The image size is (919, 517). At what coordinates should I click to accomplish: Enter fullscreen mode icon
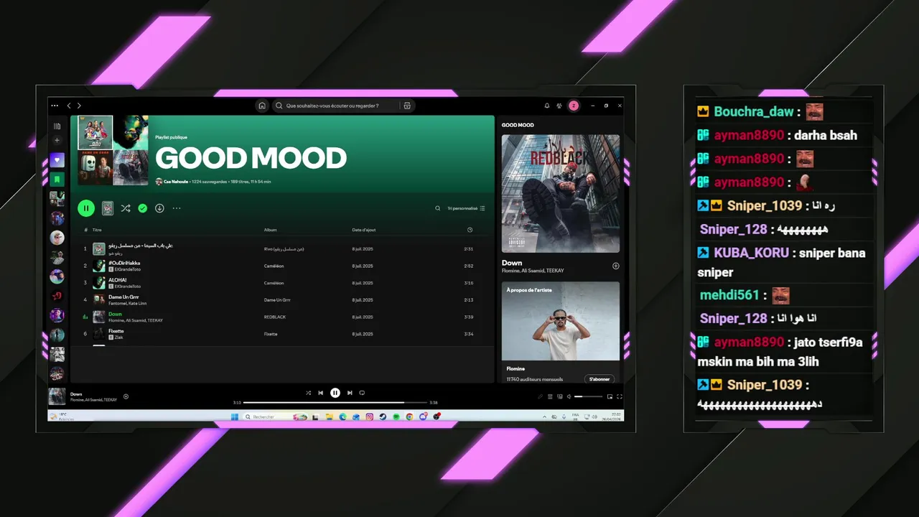620,396
